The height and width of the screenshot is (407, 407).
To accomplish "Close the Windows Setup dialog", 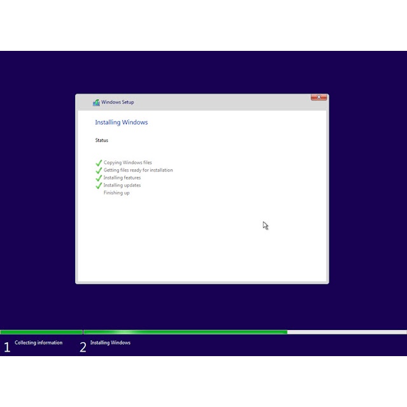I will pyautogui.click(x=319, y=97).
